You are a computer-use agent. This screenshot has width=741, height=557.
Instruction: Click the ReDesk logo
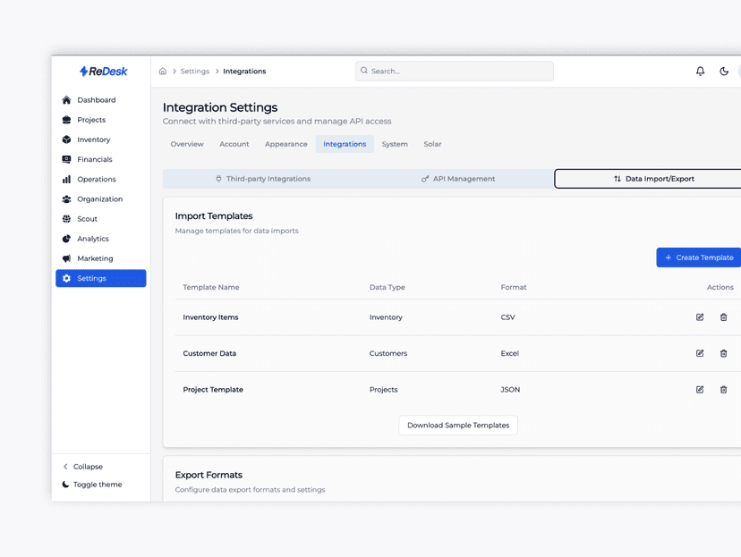pyautogui.click(x=104, y=72)
